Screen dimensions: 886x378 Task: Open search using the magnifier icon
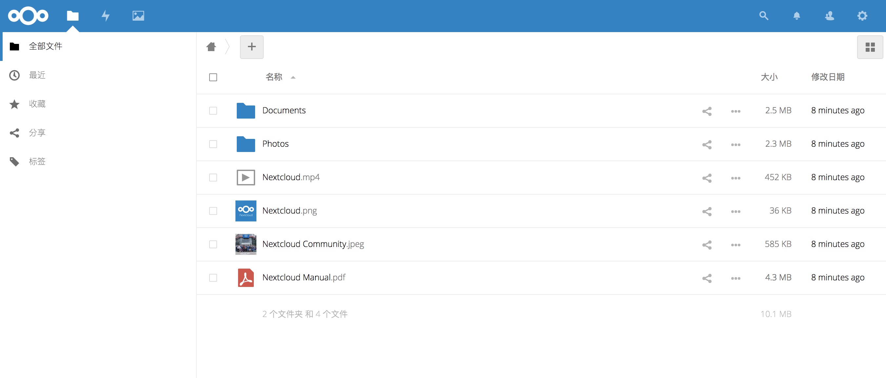(x=764, y=15)
